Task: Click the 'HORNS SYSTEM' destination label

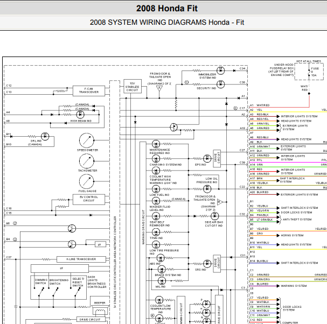Action: [292, 235]
